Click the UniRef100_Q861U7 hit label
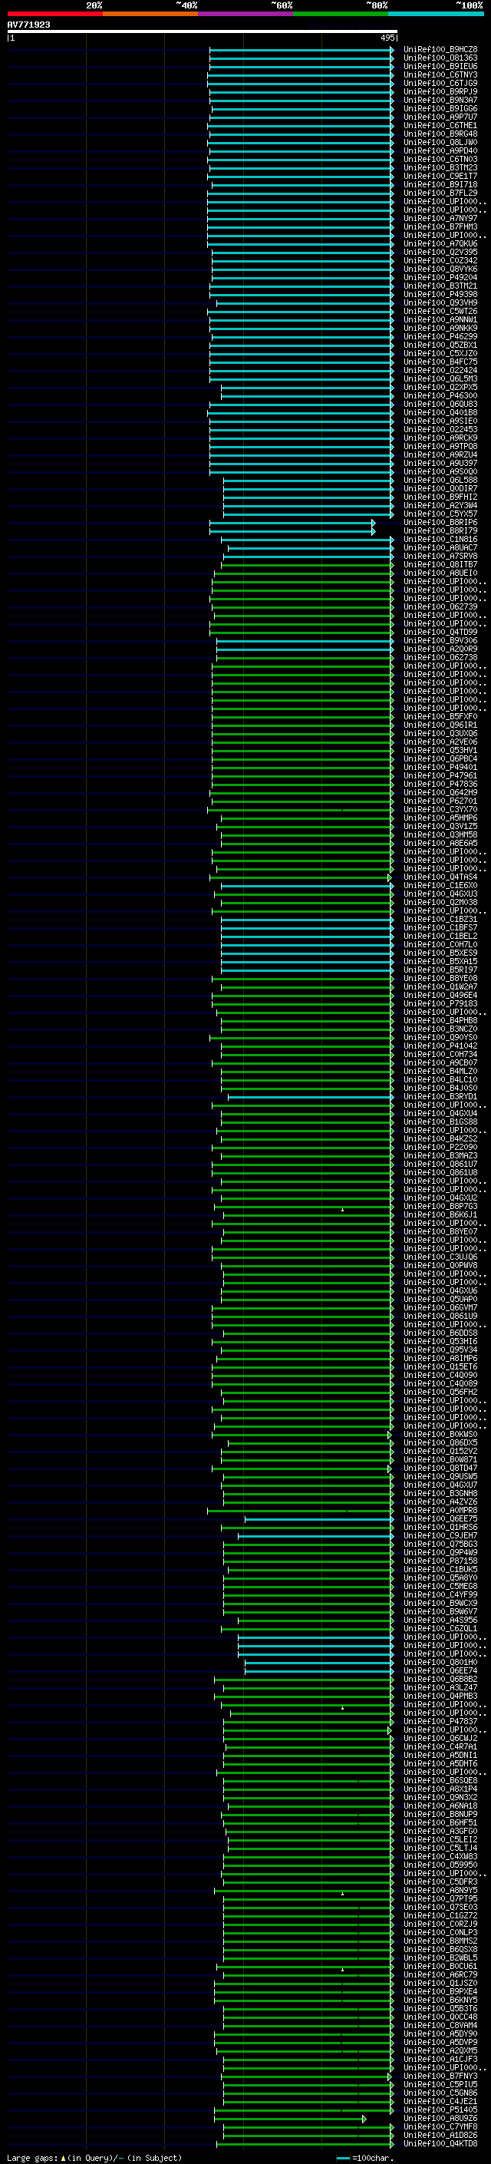This screenshot has width=491, height=2164. pos(440,1164)
